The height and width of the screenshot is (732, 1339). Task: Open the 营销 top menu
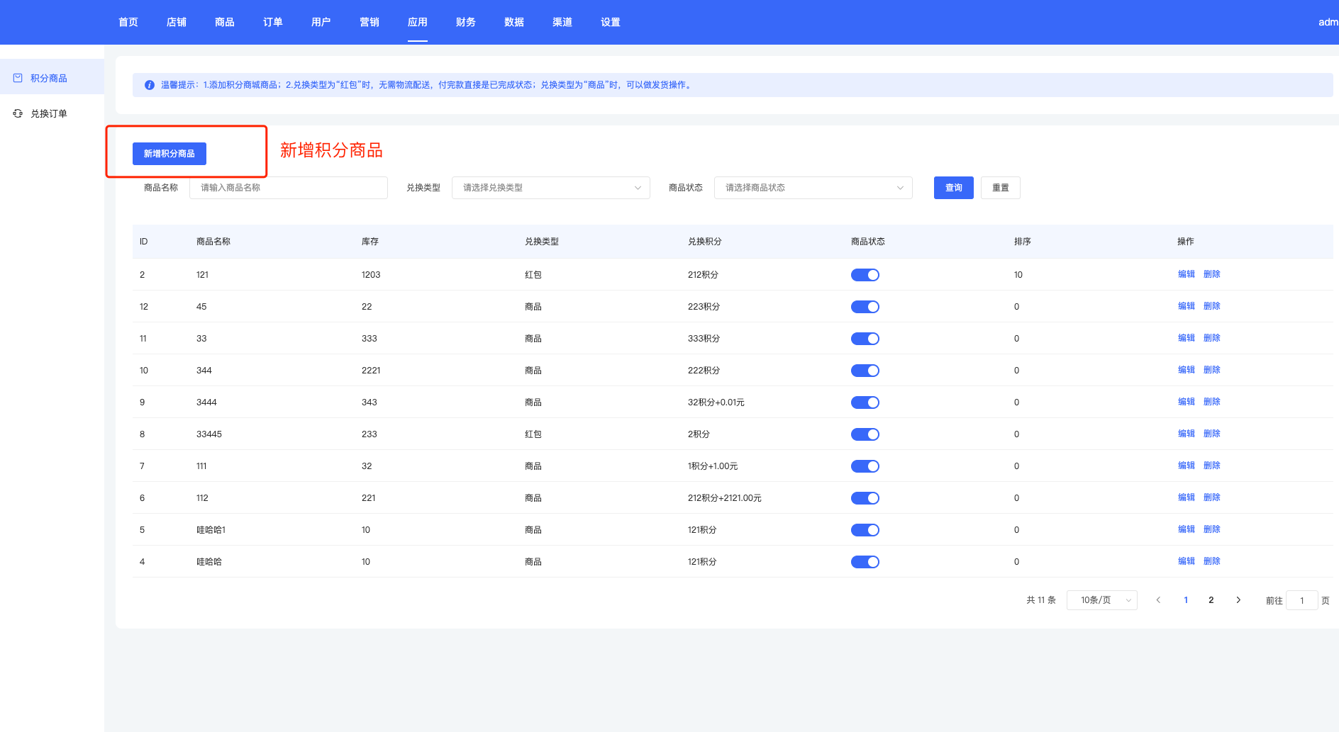(x=370, y=22)
